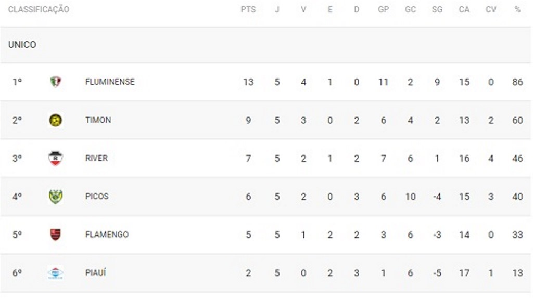533x299 pixels.
Task: Open the TIMON team name link
Action: click(x=98, y=120)
